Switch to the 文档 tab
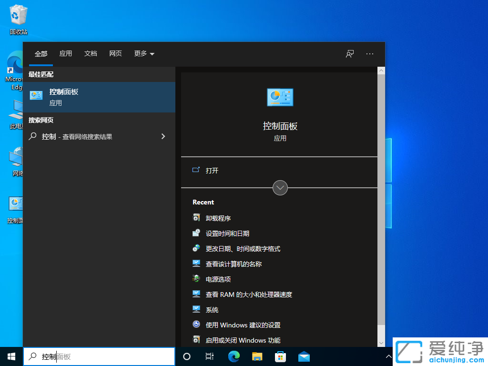488x366 pixels. pyautogui.click(x=91, y=53)
